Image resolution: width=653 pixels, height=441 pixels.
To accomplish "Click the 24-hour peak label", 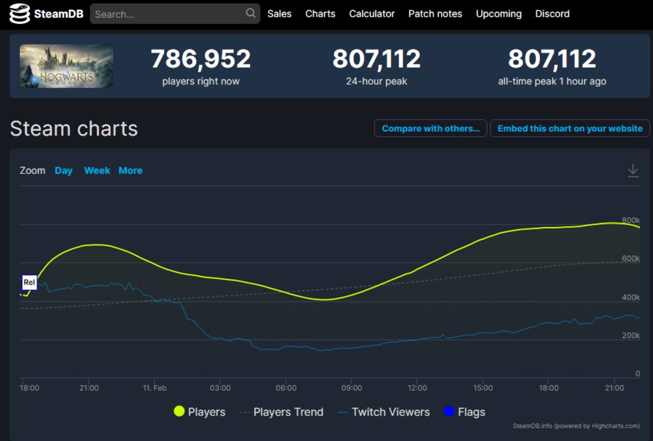I will point(377,82).
